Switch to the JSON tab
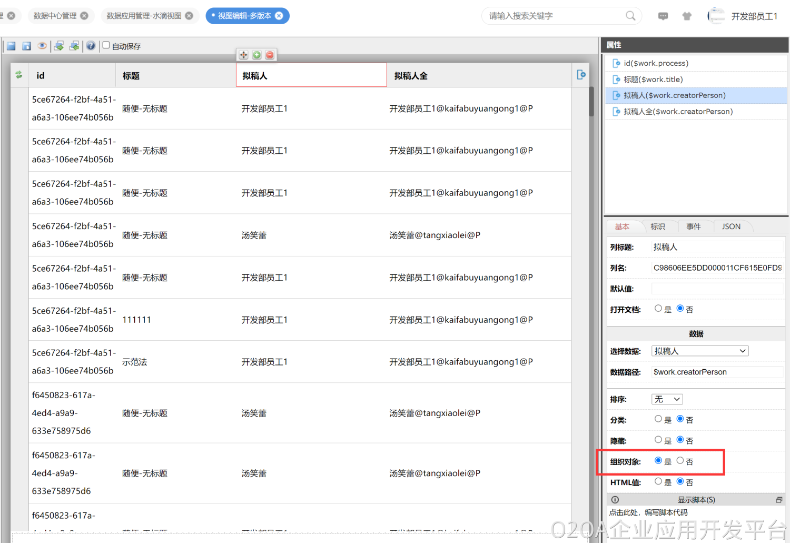 point(731,226)
